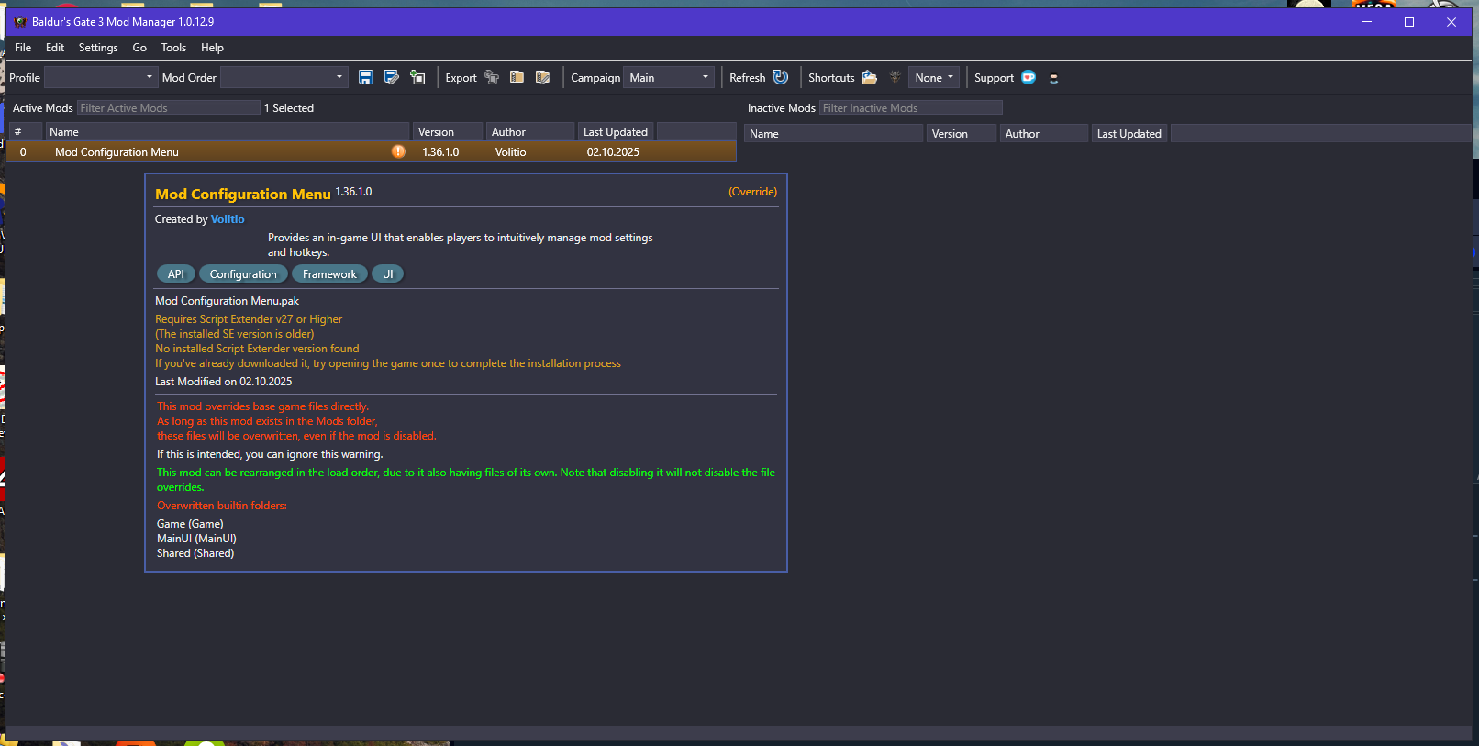Click the 1.36.1.0 version cell in mod row
This screenshot has height=746, width=1479.
point(440,152)
